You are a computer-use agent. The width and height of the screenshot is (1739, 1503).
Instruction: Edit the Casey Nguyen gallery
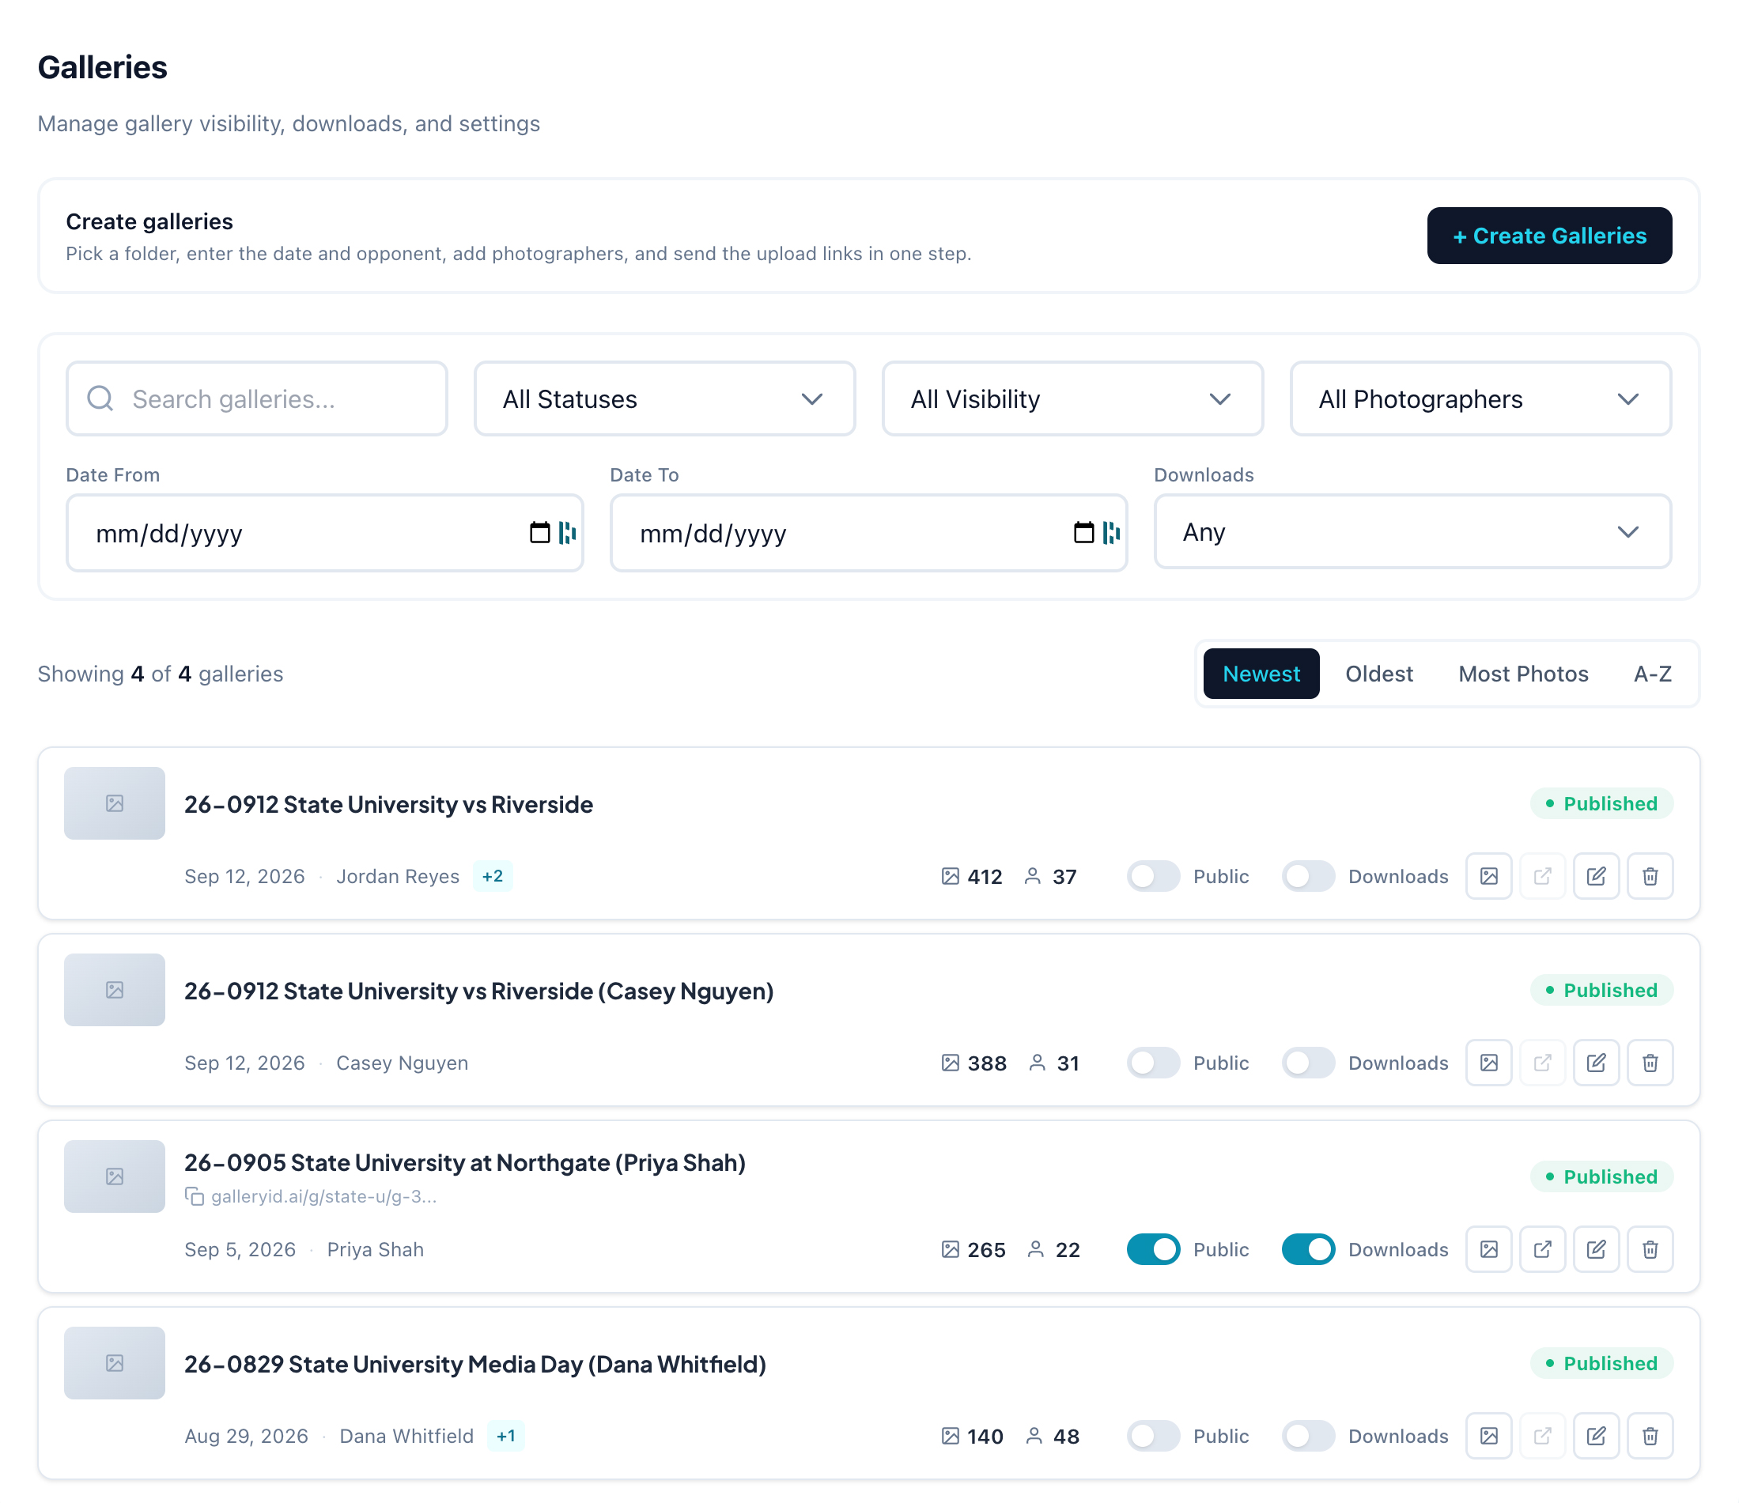(x=1596, y=1063)
